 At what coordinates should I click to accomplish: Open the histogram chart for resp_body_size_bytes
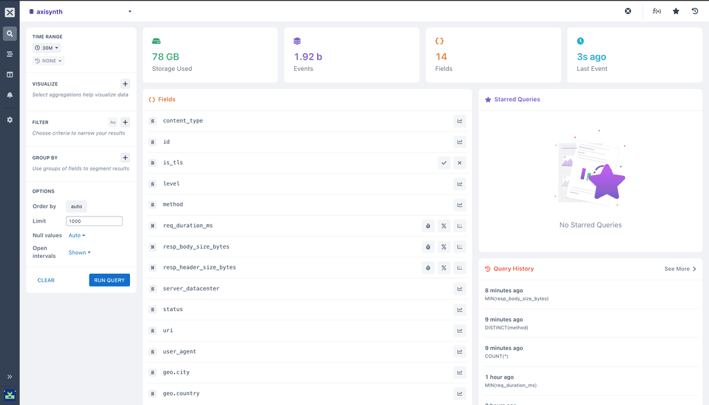click(x=460, y=247)
